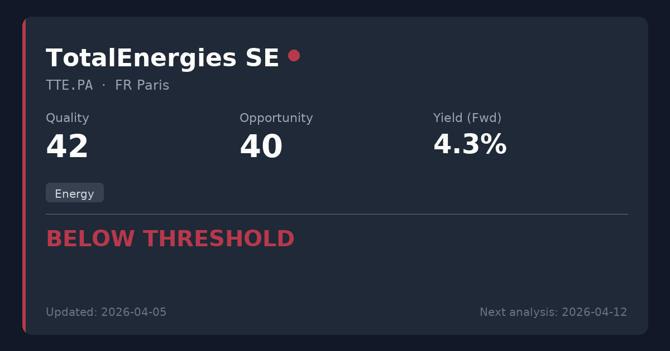Click blank card area right of the company title
Screen dimensions: 670x351
coord(475,58)
